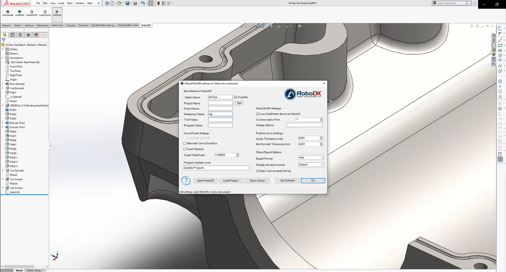Disable Use SolidWorks theme in RoboDK
This screenshot has height=272, width=506.
(x=258, y=114)
